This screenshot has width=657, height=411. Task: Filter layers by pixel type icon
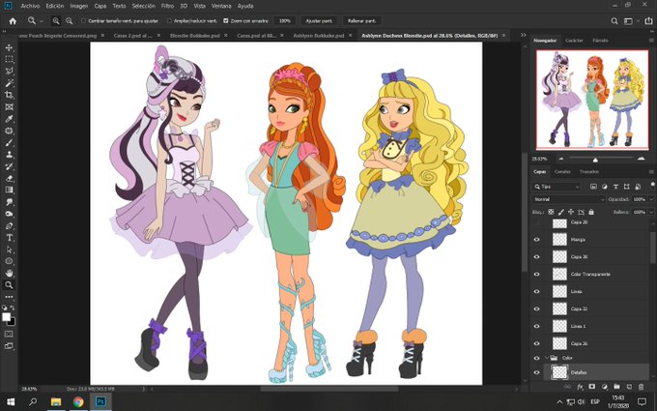pyautogui.click(x=593, y=187)
